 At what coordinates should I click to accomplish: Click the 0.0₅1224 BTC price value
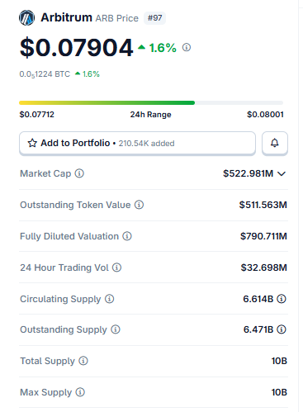click(45, 74)
